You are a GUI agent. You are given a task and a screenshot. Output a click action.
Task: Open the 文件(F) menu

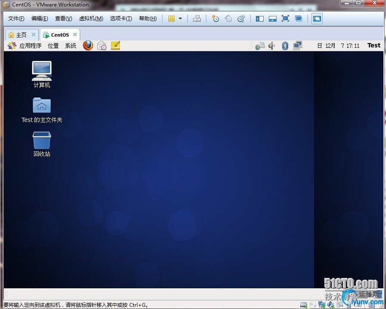coord(16,19)
